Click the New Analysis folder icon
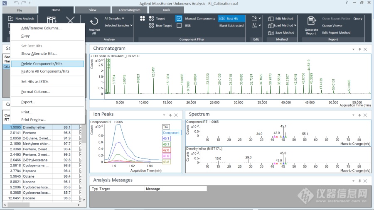Screen dimensions: 374x210 click(10, 18)
